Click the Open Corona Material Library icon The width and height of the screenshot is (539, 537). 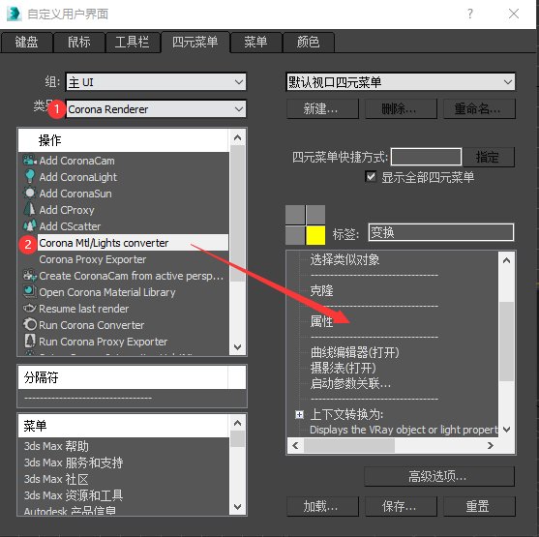coord(30,291)
